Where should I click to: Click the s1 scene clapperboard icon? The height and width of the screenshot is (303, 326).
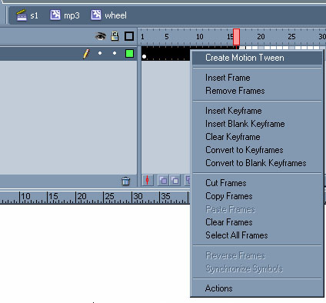click(x=22, y=15)
